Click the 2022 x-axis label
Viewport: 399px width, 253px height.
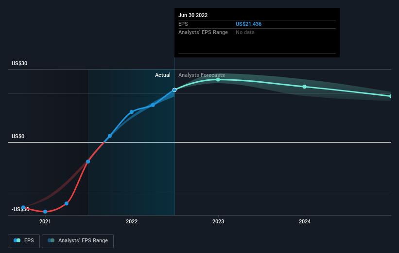pyautogui.click(x=132, y=221)
